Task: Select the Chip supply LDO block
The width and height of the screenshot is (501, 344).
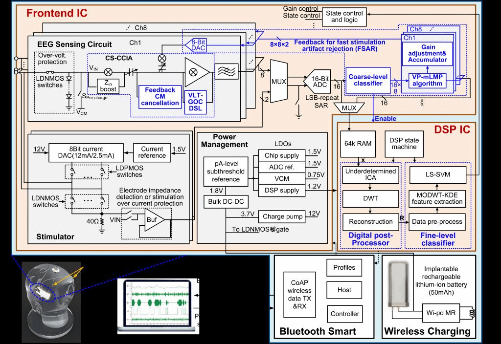Action: [281, 155]
